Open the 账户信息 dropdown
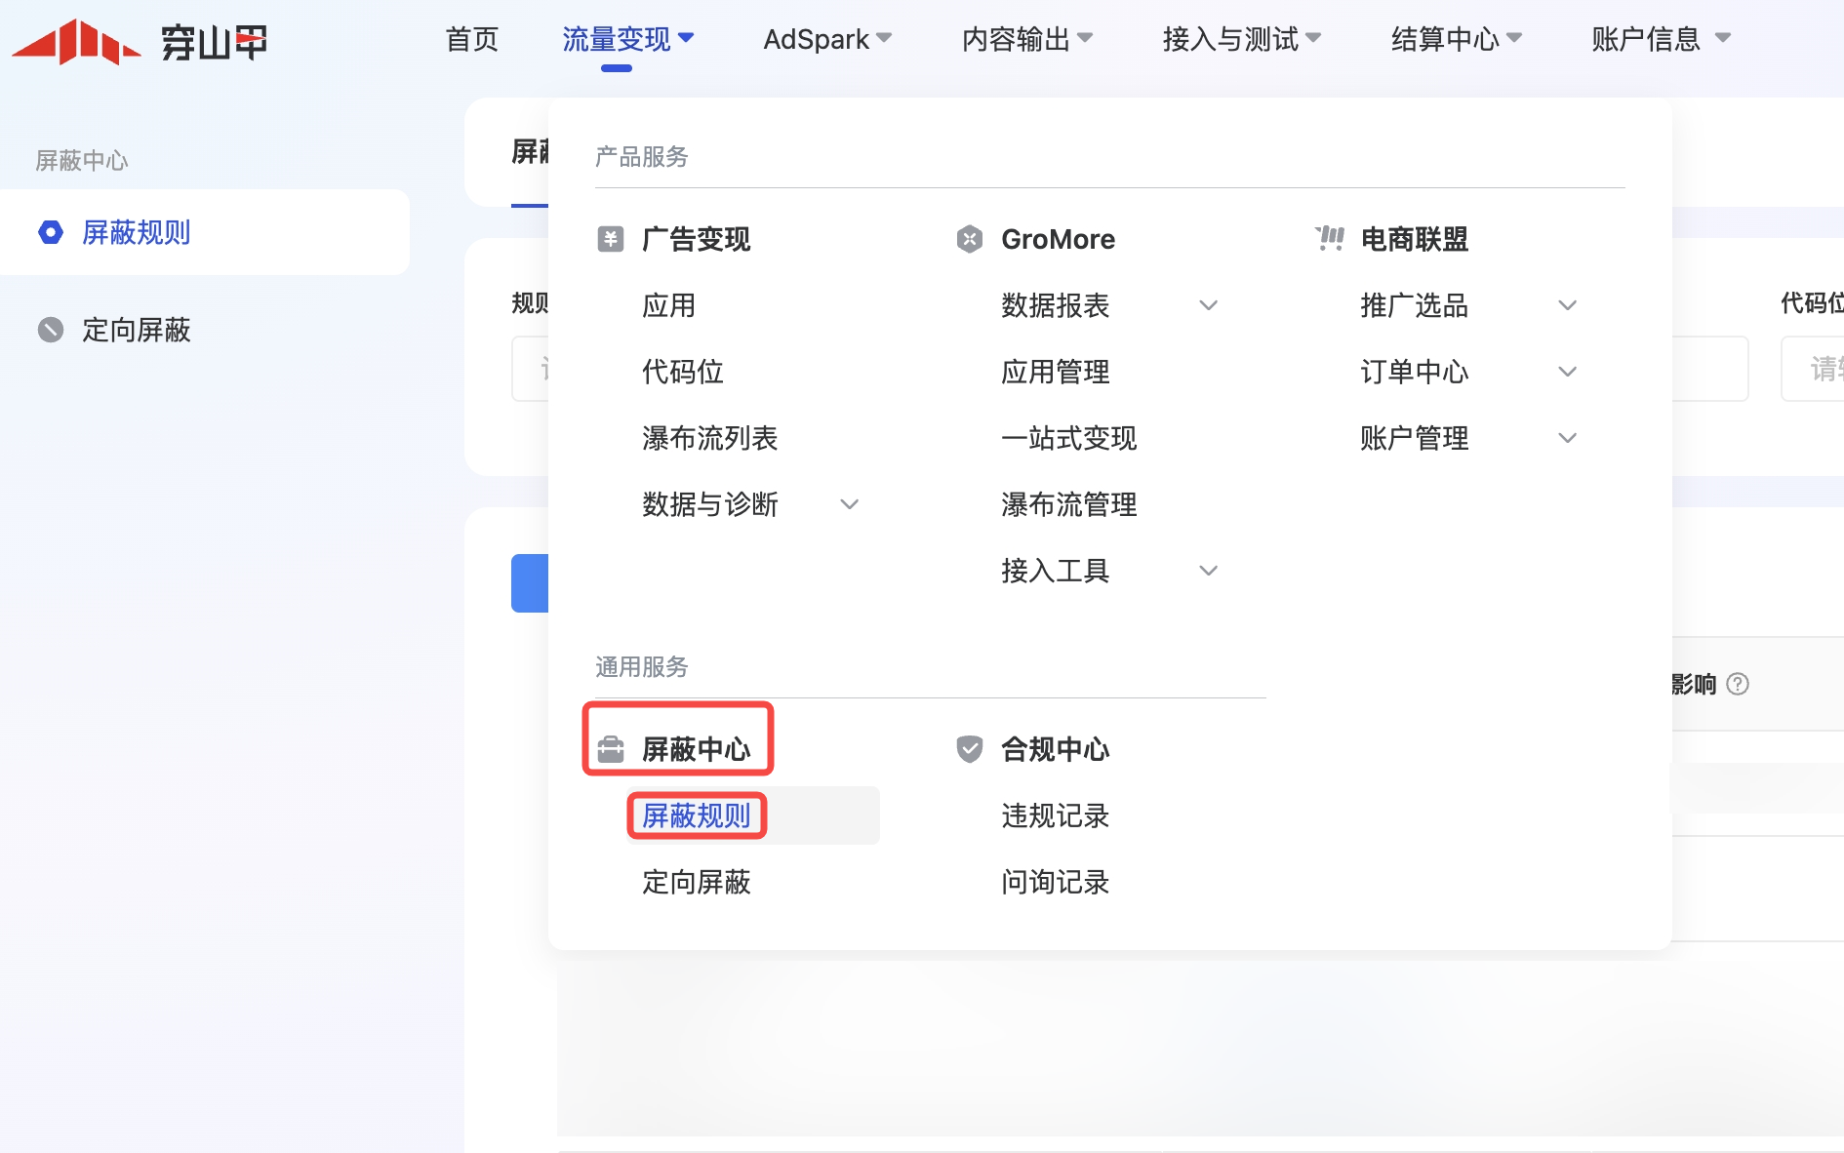 (1660, 39)
